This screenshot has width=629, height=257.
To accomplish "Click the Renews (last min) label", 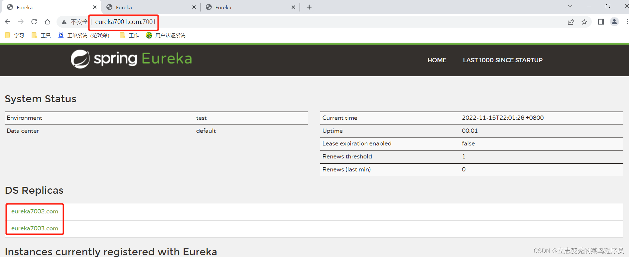I will point(346,169).
